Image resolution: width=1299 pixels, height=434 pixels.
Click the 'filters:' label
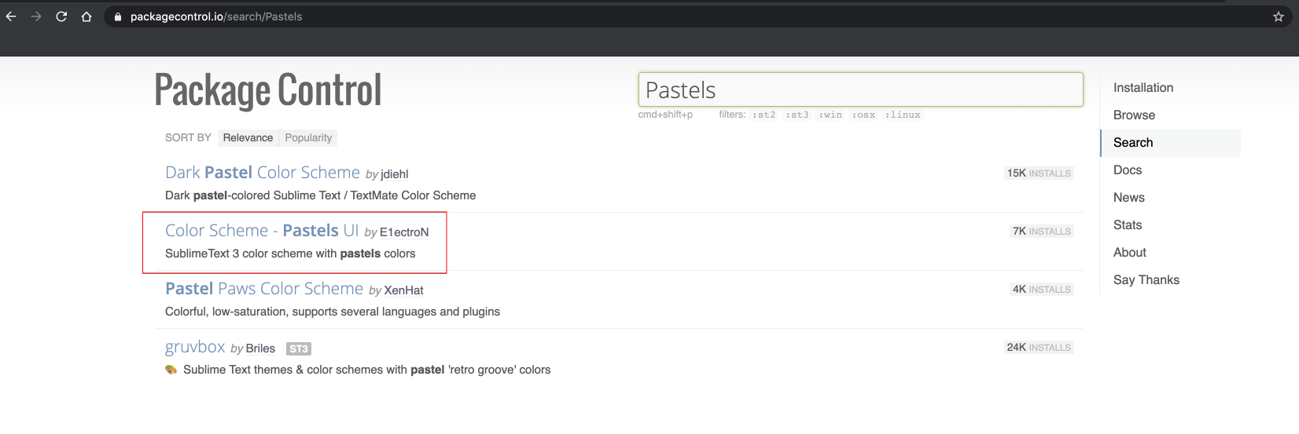pyautogui.click(x=732, y=115)
